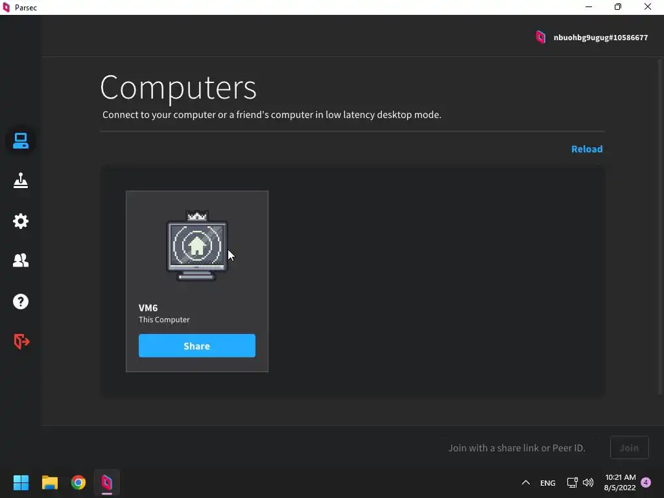Open the Windows Start menu

[21, 482]
